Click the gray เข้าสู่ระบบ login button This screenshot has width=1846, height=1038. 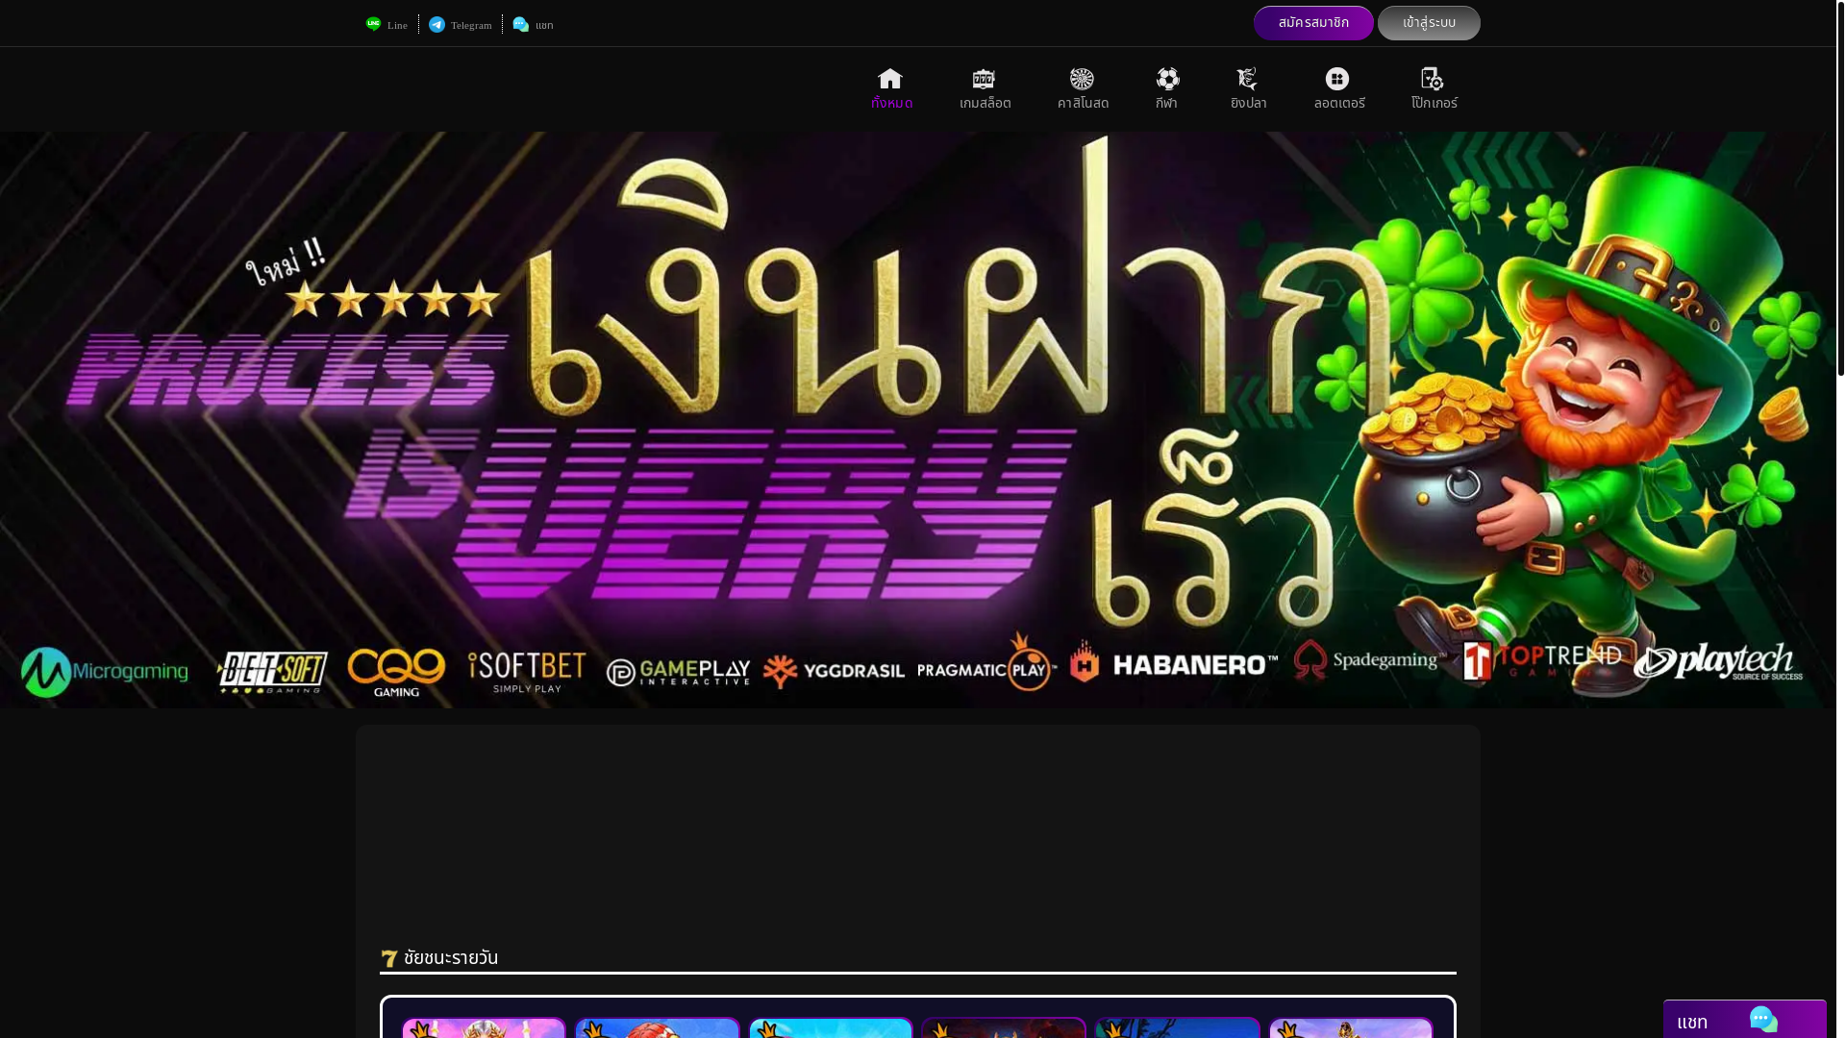pyautogui.click(x=1429, y=23)
